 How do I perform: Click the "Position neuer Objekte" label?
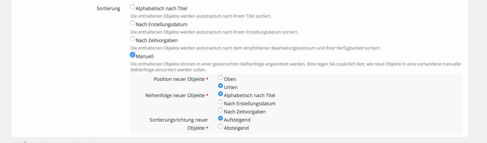coord(179,79)
